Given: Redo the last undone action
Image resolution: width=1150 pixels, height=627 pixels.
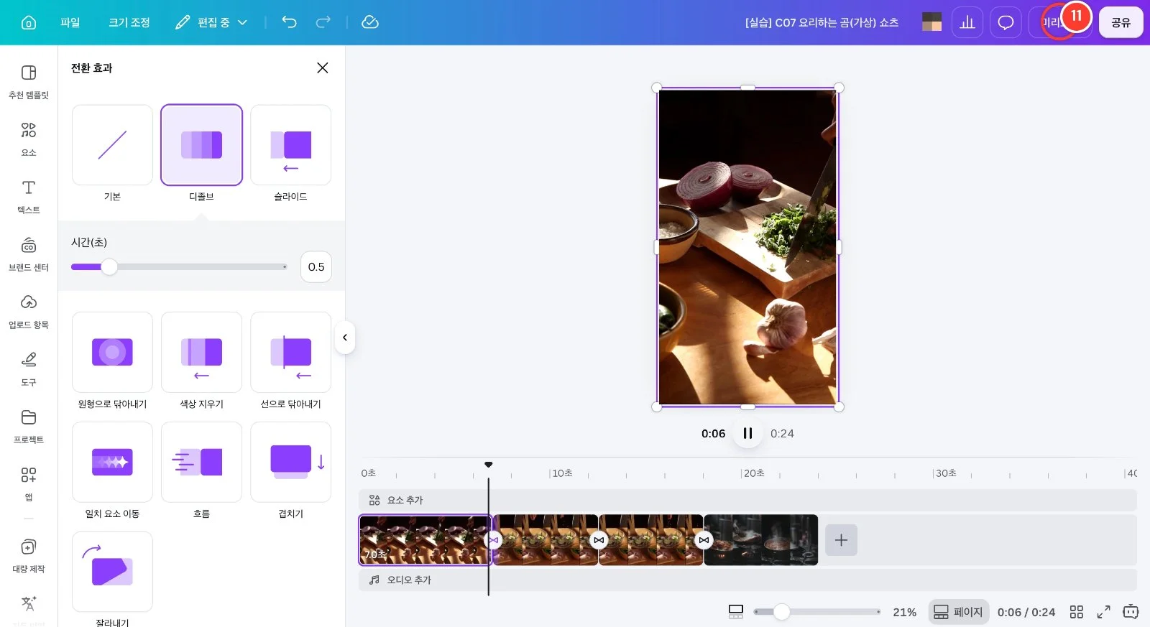Looking at the screenshot, I should click(323, 22).
